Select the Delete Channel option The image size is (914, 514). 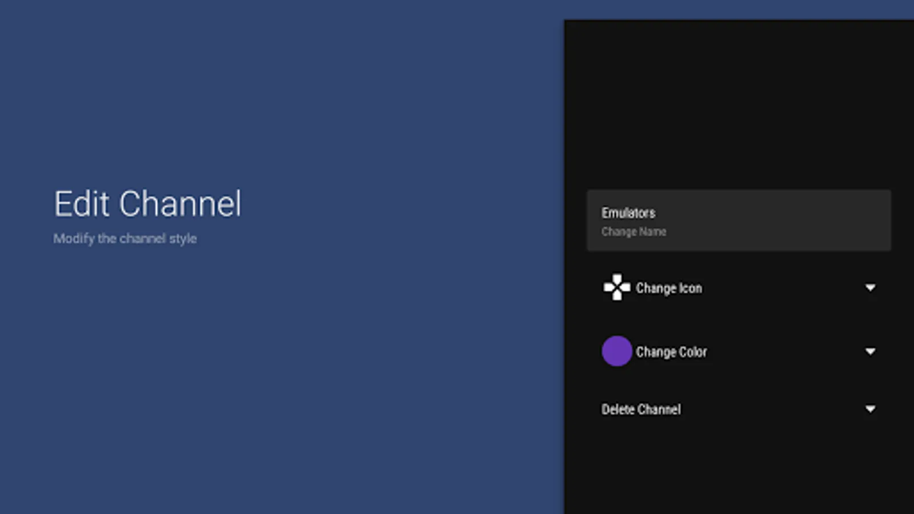[x=739, y=409]
